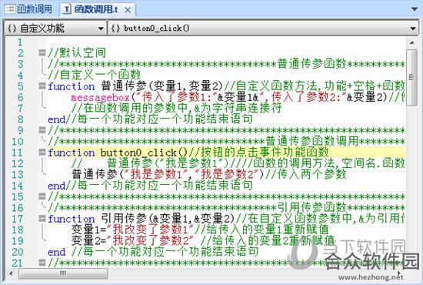
Task: Click button0_click() on line 11 of the code
Action: [x=144, y=153]
